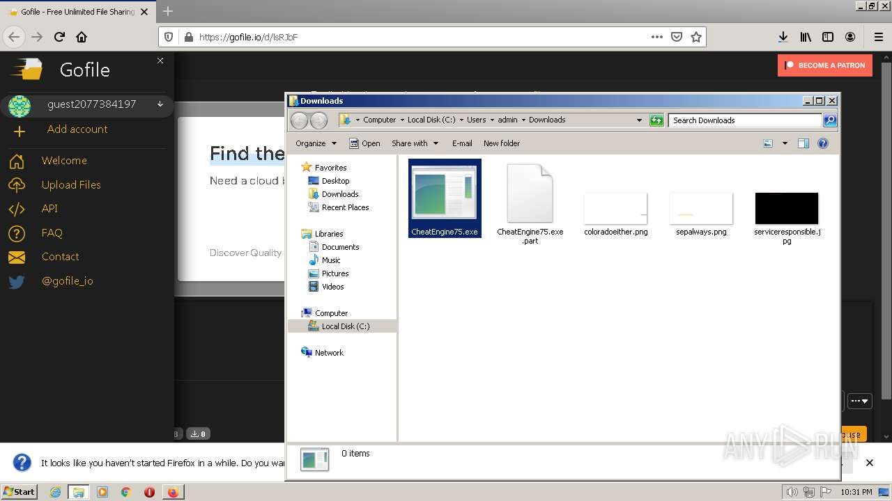Select sepalways.png file
Screen dimensions: 892x501
pos(701,214)
